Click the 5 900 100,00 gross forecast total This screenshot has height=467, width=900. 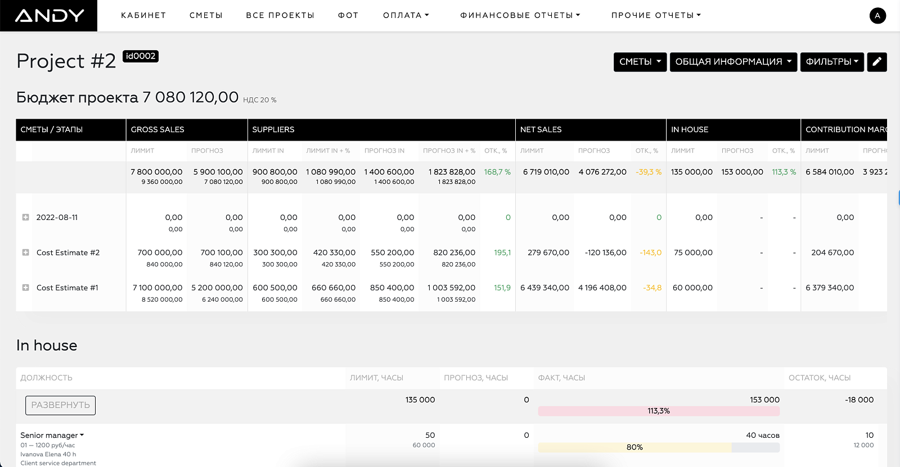(x=218, y=172)
